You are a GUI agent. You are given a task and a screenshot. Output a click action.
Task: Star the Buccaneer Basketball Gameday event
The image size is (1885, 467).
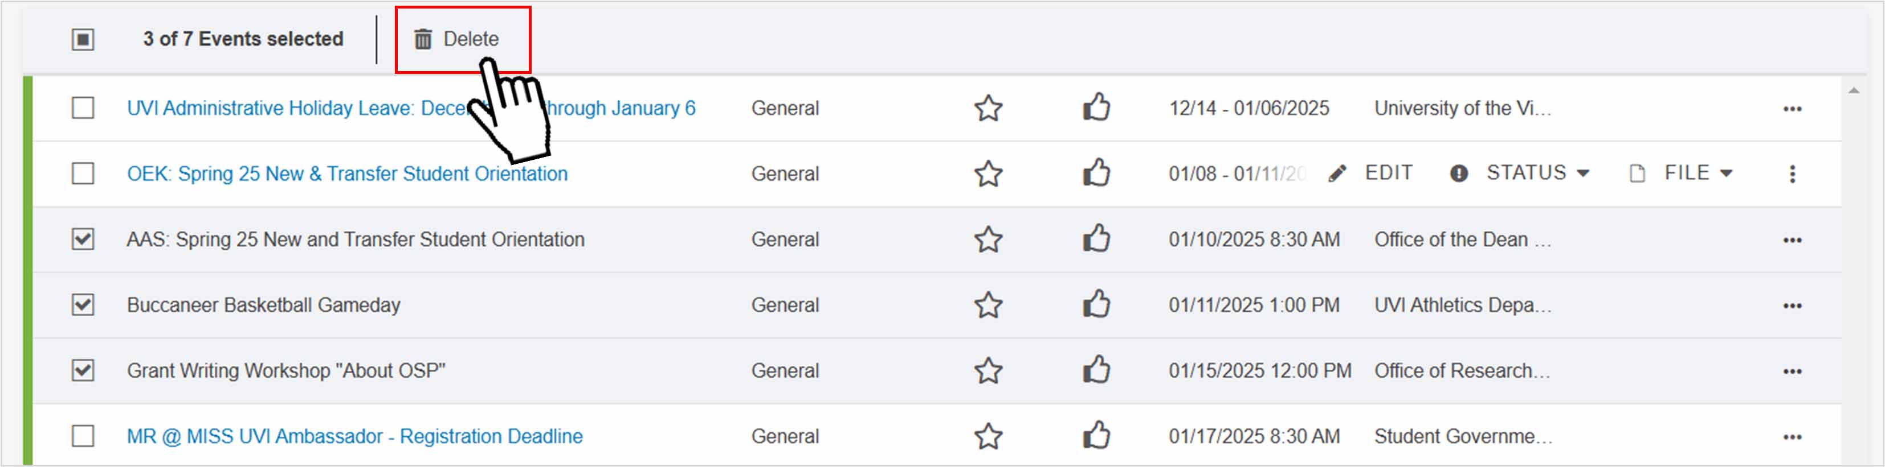[987, 305]
